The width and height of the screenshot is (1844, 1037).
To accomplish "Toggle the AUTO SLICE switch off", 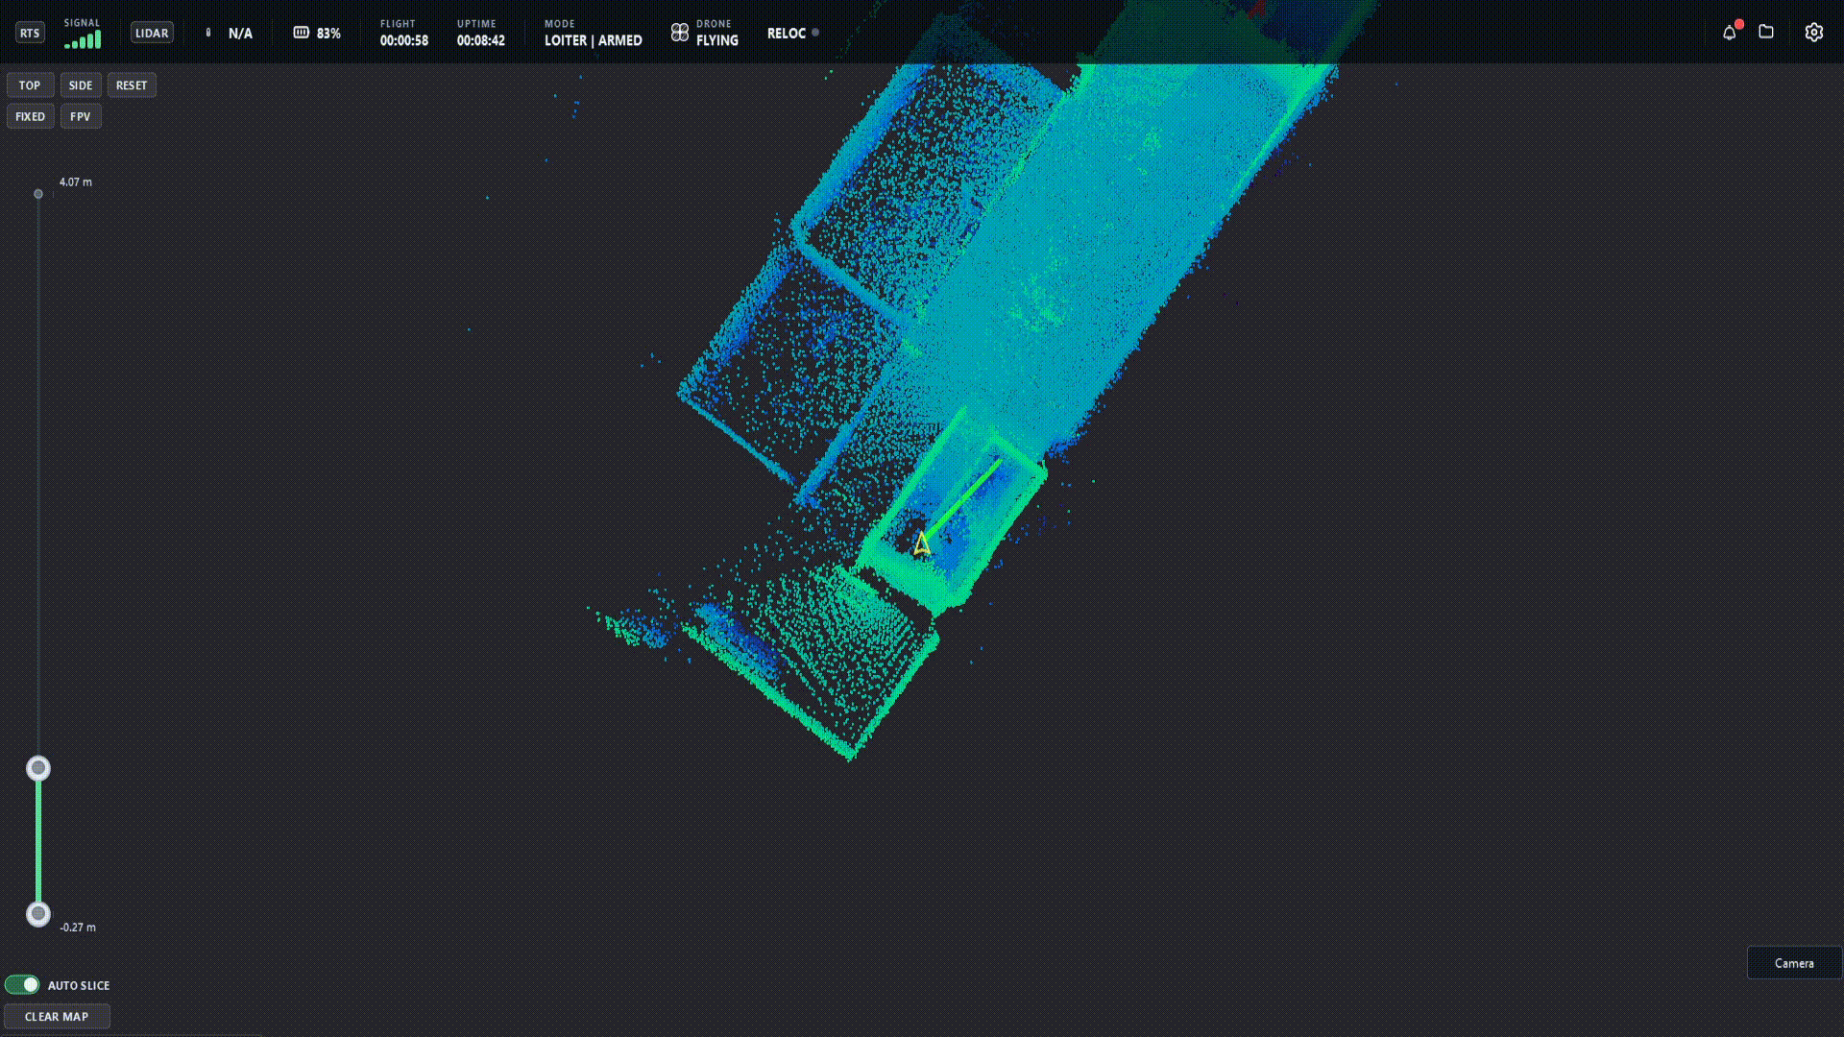I will pos(24,984).
